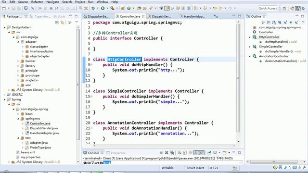
Task: Click the Open Perspective icon
Action: [x=284, y=8]
